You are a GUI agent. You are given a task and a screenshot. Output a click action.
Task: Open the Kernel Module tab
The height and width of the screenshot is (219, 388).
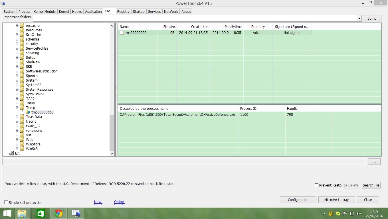click(x=45, y=11)
